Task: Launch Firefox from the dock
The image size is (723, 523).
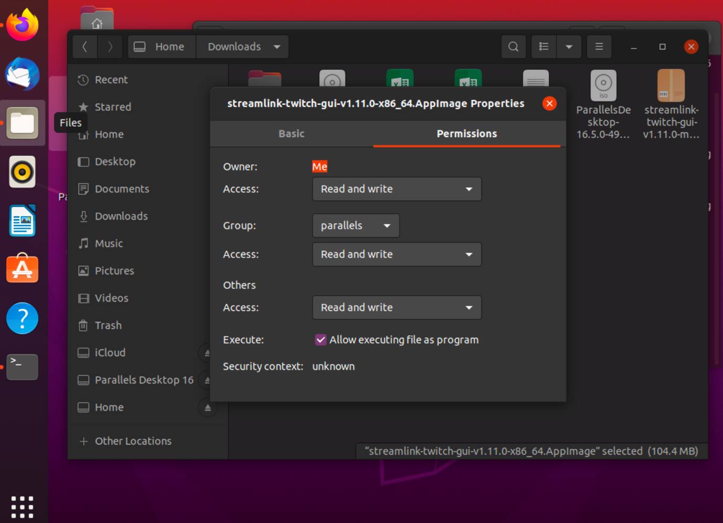Action: coord(23,25)
